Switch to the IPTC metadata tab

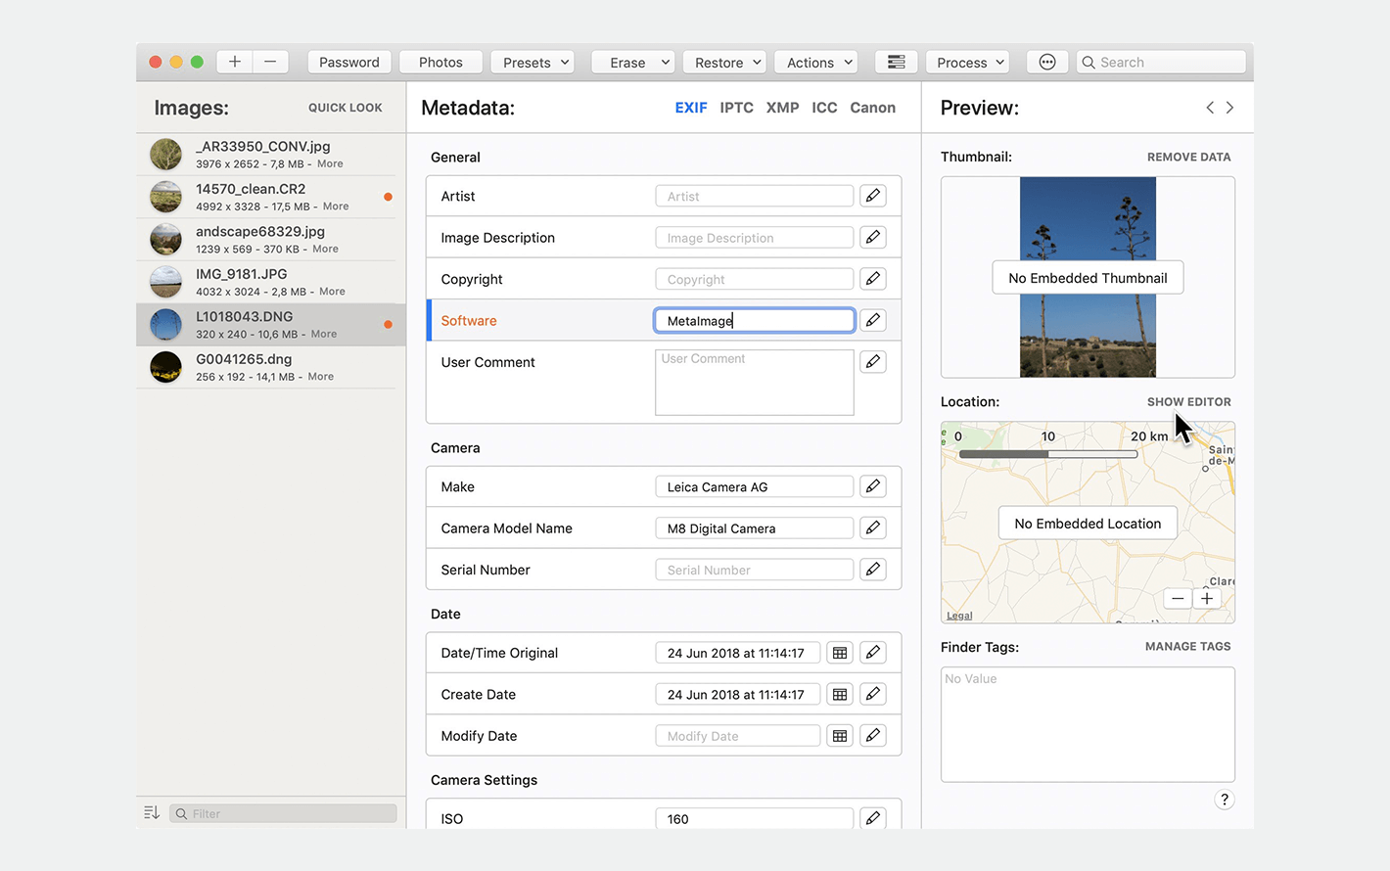736,108
